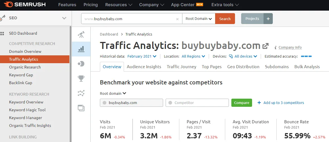Collapse the SEO sidebar section
329x142 pixels.
pyautogui.click(x=64, y=18)
